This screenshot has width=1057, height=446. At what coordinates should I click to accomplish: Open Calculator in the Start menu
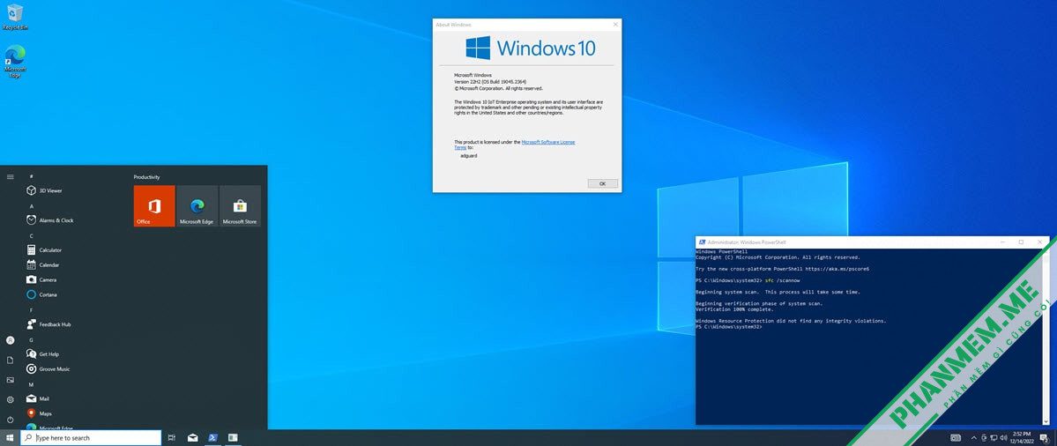pyautogui.click(x=44, y=250)
